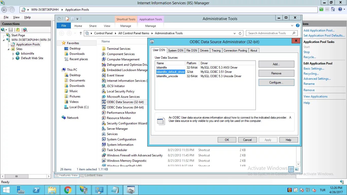Click the IIS Manager address path bar

(x=169, y=10)
